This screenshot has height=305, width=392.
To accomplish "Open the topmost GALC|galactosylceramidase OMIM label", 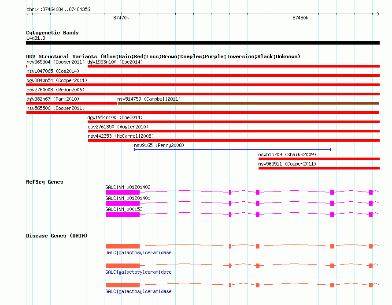I will pos(138,252).
